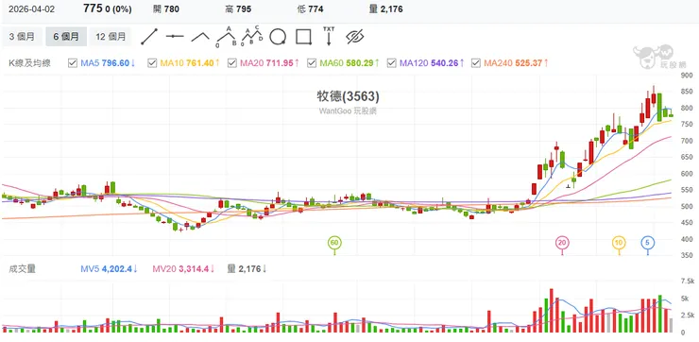Click the 量 2,176 value in volume panel

pos(247,269)
